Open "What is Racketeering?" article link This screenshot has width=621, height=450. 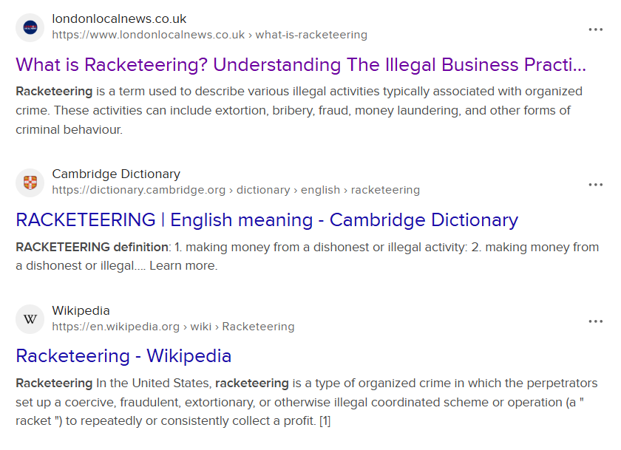point(300,64)
